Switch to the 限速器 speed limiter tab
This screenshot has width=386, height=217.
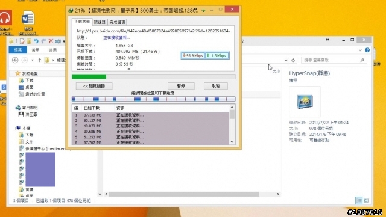(100, 22)
